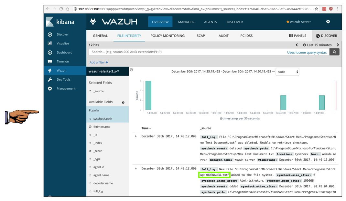Click wazuh-server starred API label

(x=298, y=22)
